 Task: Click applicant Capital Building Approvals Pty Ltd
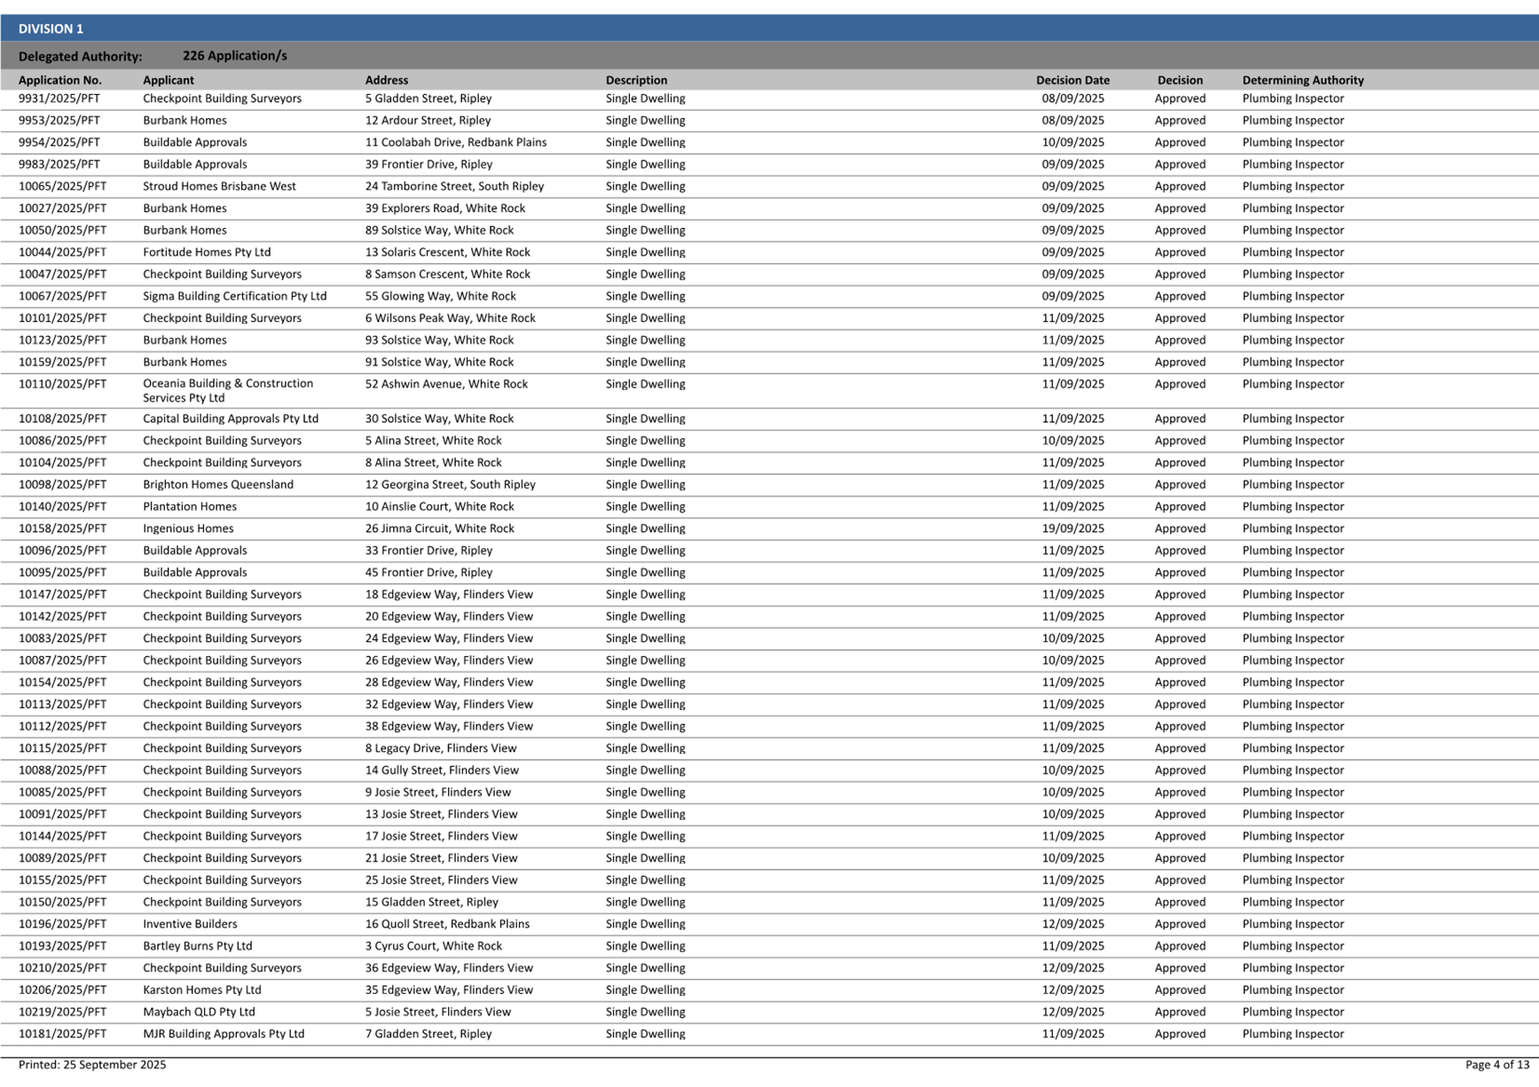pyautogui.click(x=231, y=418)
